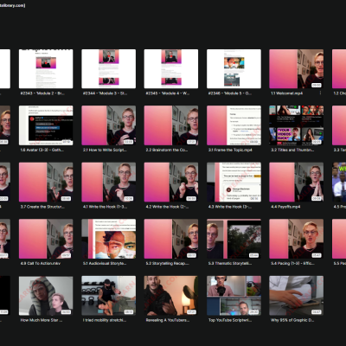This screenshot has height=346, width=346.
Task: Click the label '2.1 How to Write Script...'
Action: [105, 150]
